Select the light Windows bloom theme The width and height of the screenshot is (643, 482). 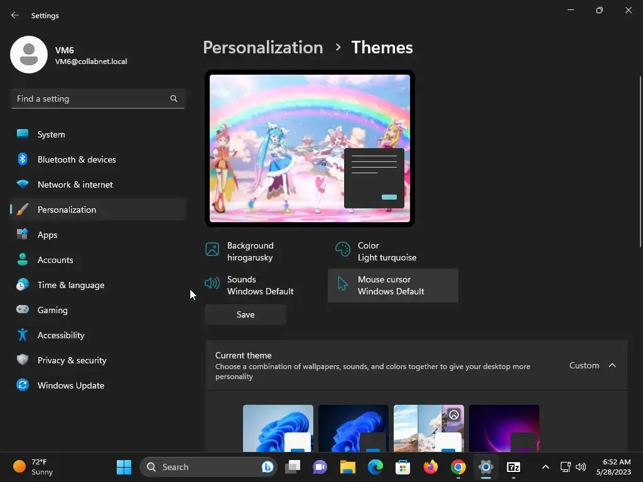pos(278,428)
